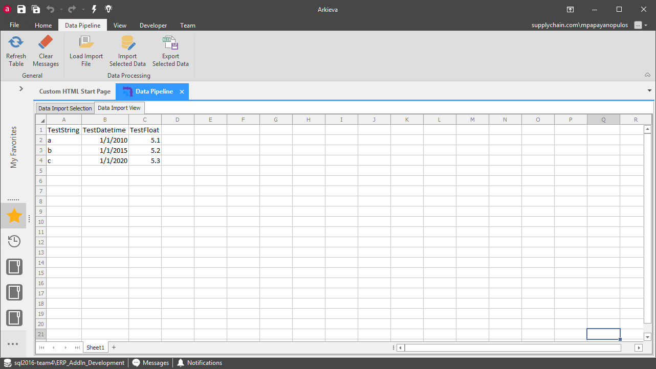Open the Favorites star icon in sidebar

pos(14,216)
